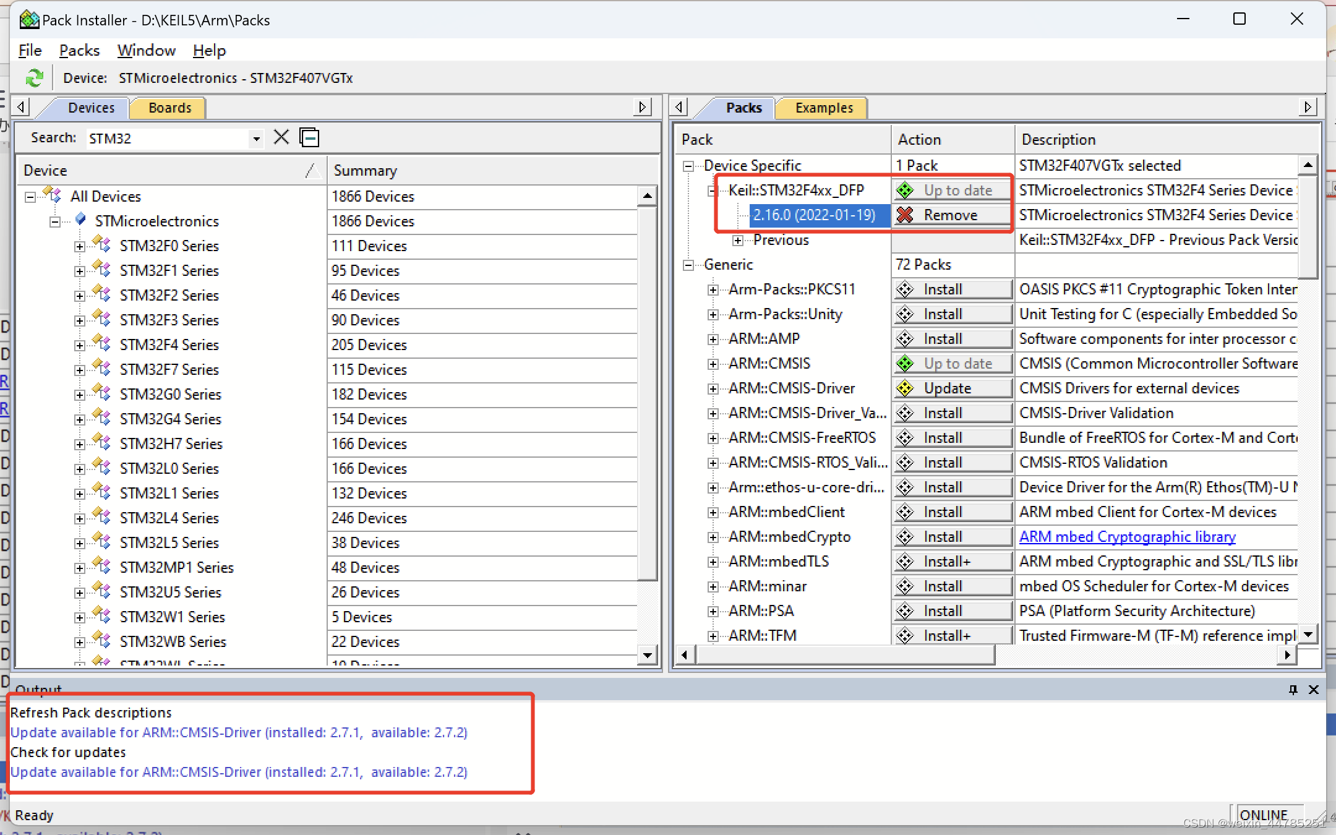Open the search history dropdown arrow
Image resolution: width=1336 pixels, height=835 pixels.
tap(256, 139)
